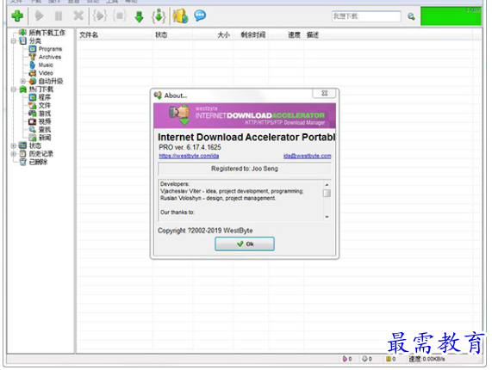Click the developers list scroll-up arrow

[327, 184]
